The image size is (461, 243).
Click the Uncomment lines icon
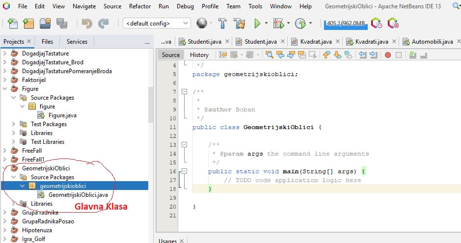(424, 54)
